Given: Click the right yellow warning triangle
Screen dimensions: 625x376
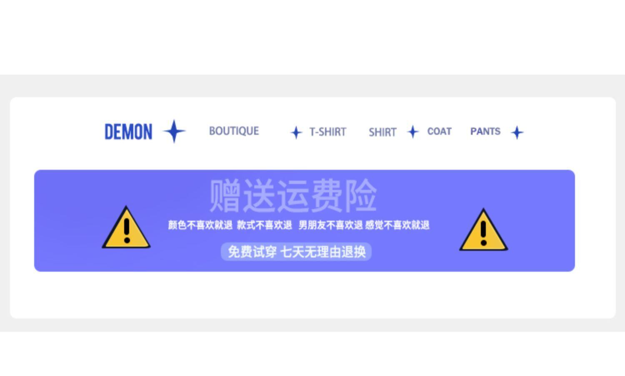Looking at the screenshot, I should pyautogui.click(x=483, y=230).
